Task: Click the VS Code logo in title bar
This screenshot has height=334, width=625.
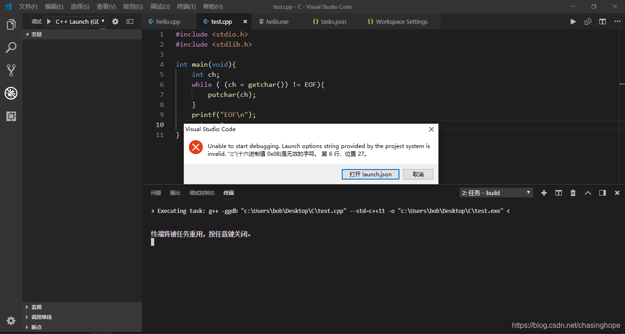Action: 8,6
